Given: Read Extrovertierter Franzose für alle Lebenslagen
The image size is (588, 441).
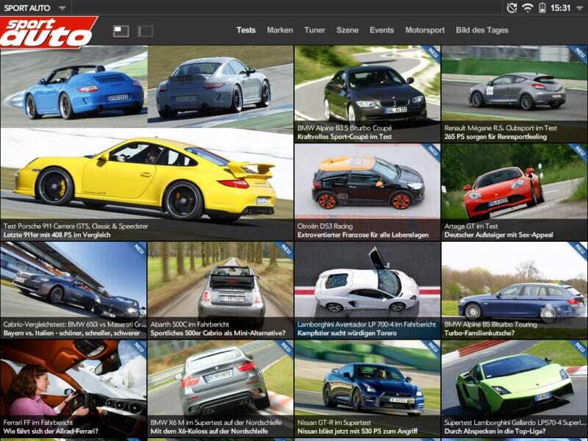Looking at the screenshot, I should pyautogui.click(x=363, y=235).
